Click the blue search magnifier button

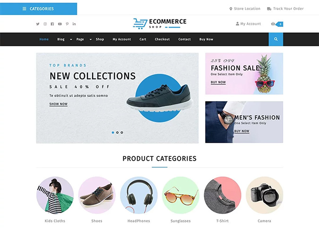(x=276, y=39)
